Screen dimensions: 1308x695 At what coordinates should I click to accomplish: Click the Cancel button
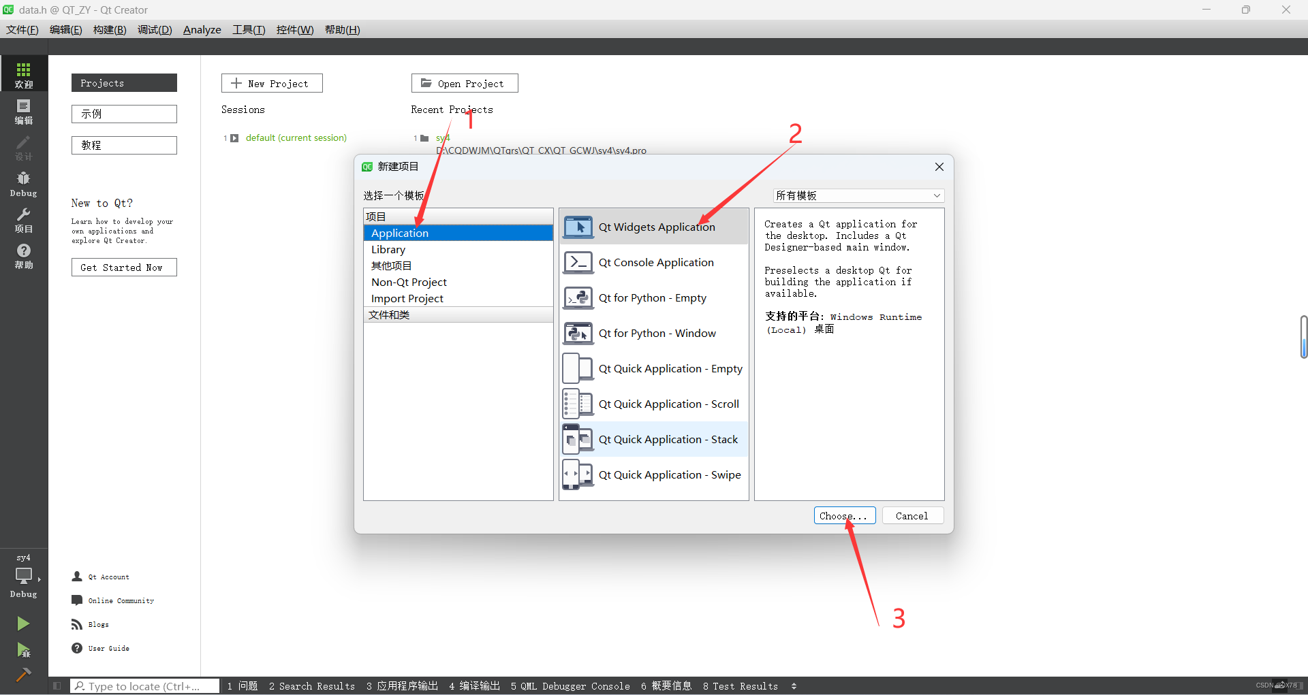pos(912,516)
